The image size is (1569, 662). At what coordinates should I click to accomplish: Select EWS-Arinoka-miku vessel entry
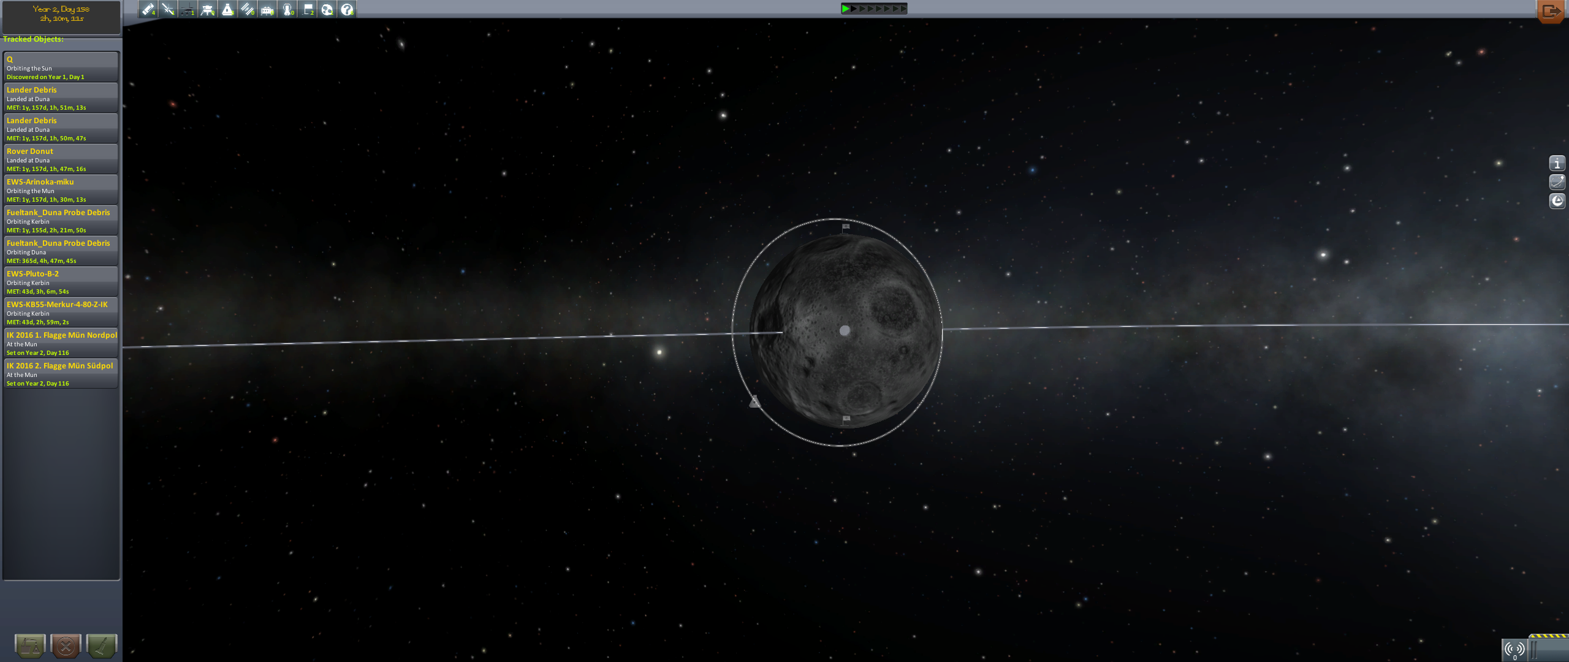tap(61, 190)
